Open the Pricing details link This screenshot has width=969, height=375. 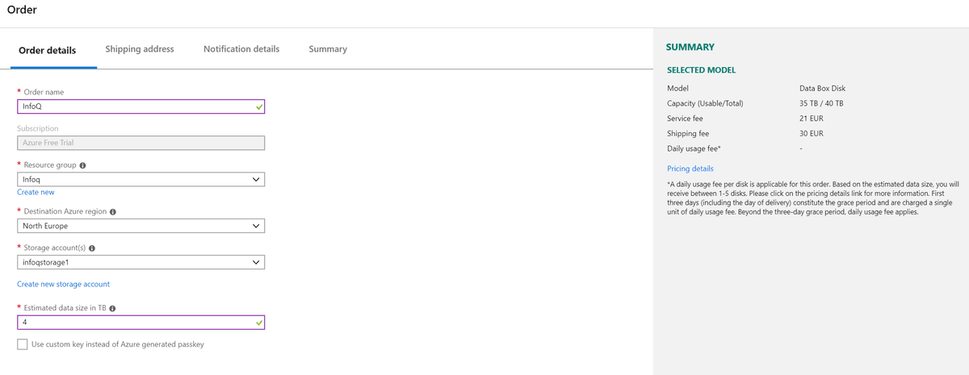click(x=690, y=169)
